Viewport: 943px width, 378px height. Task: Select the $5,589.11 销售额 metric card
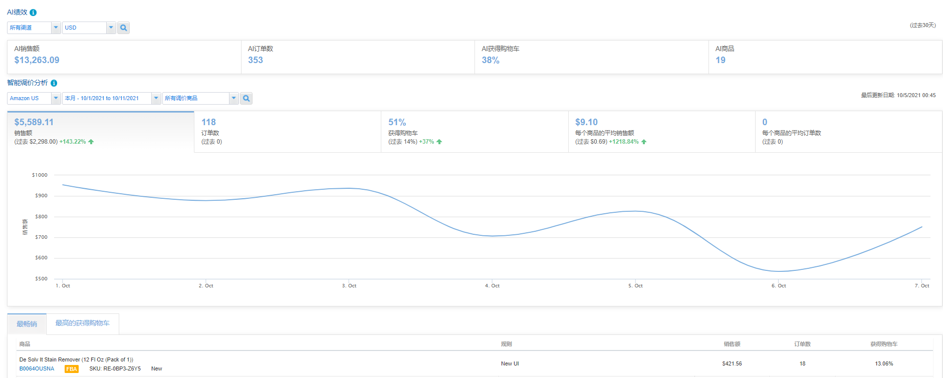100,132
